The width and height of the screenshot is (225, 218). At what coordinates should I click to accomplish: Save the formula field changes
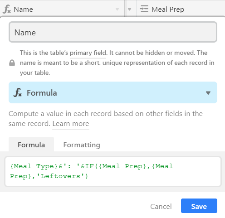[199, 206]
